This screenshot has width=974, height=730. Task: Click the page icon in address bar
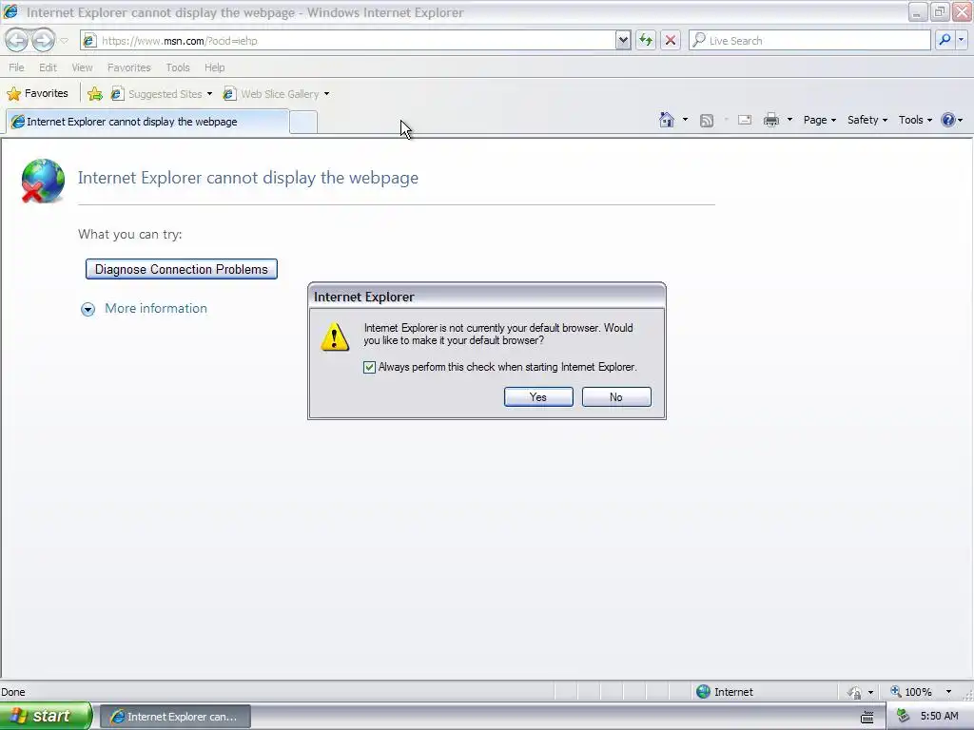pyautogui.click(x=90, y=41)
